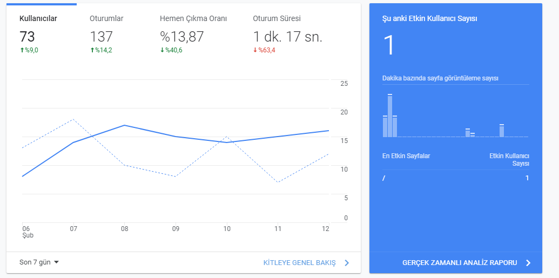Click the solid line endpoint at date 12
The width and height of the screenshot is (559, 278).
coord(328,131)
